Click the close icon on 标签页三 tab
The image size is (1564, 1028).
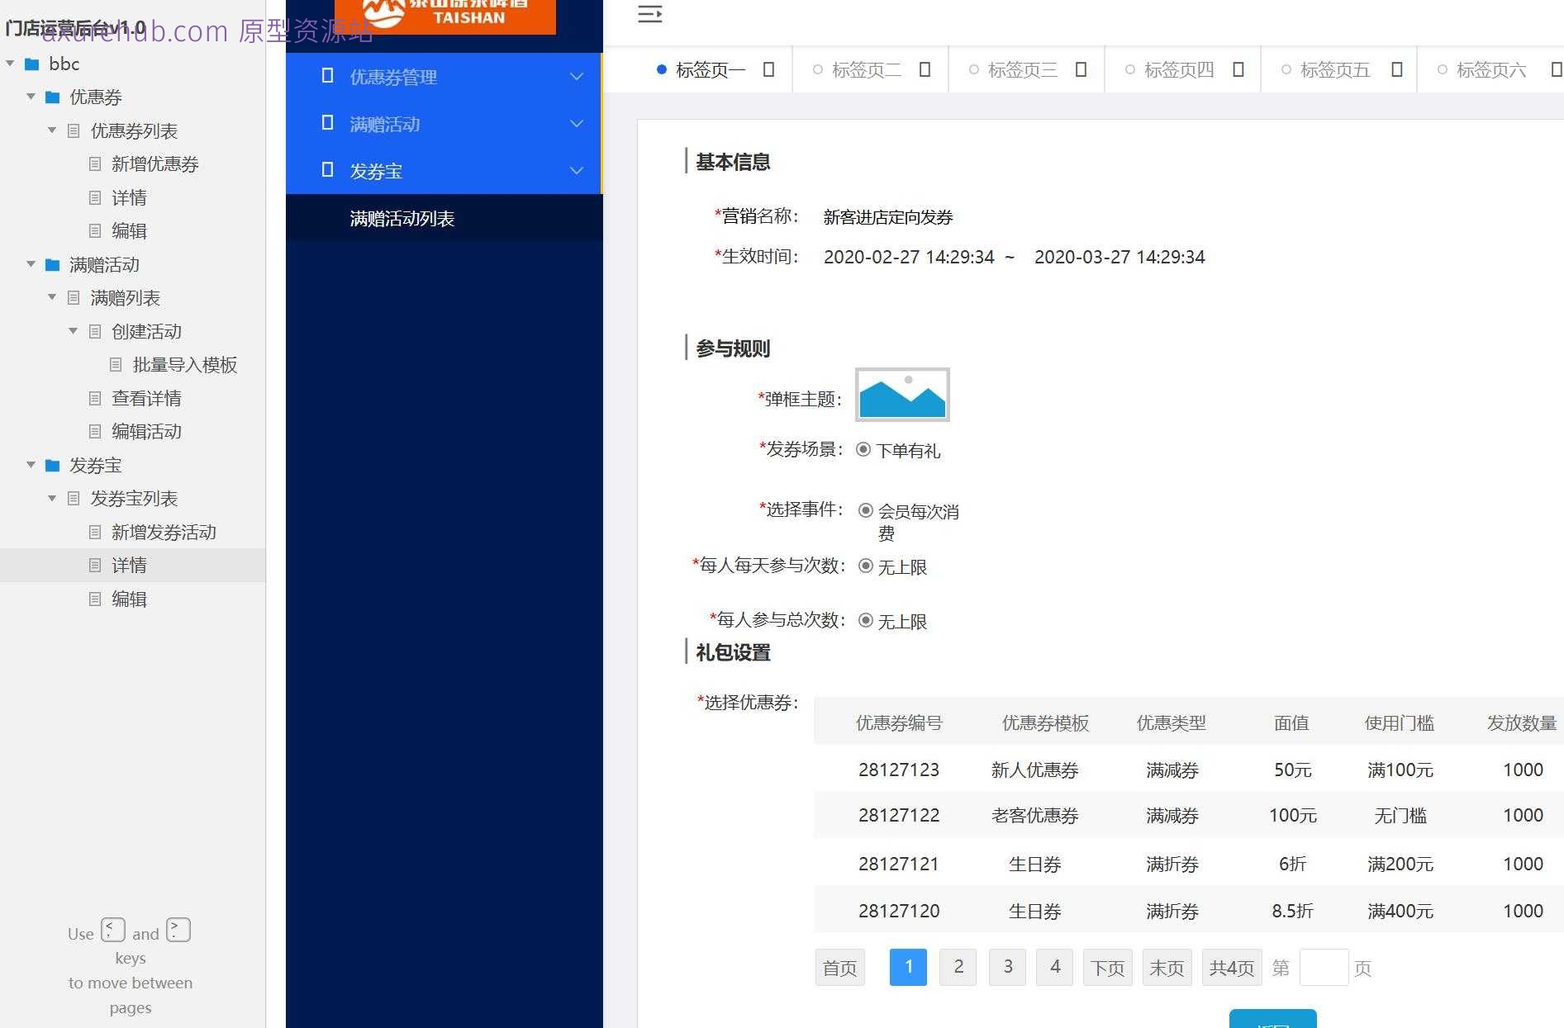(1081, 69)
